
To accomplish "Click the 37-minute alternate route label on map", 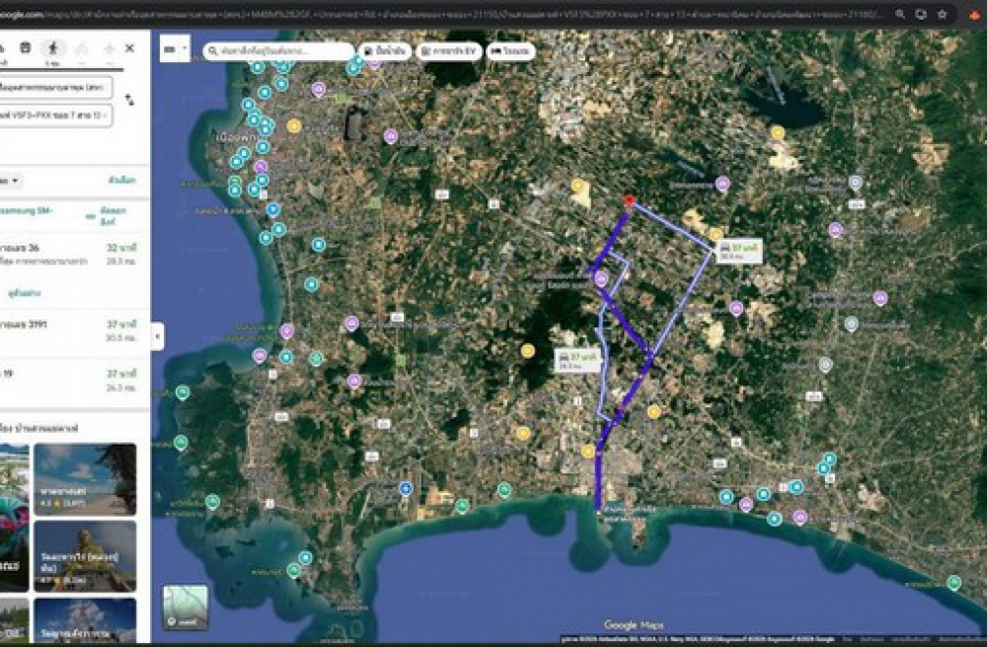I will [x=739, y=251].
